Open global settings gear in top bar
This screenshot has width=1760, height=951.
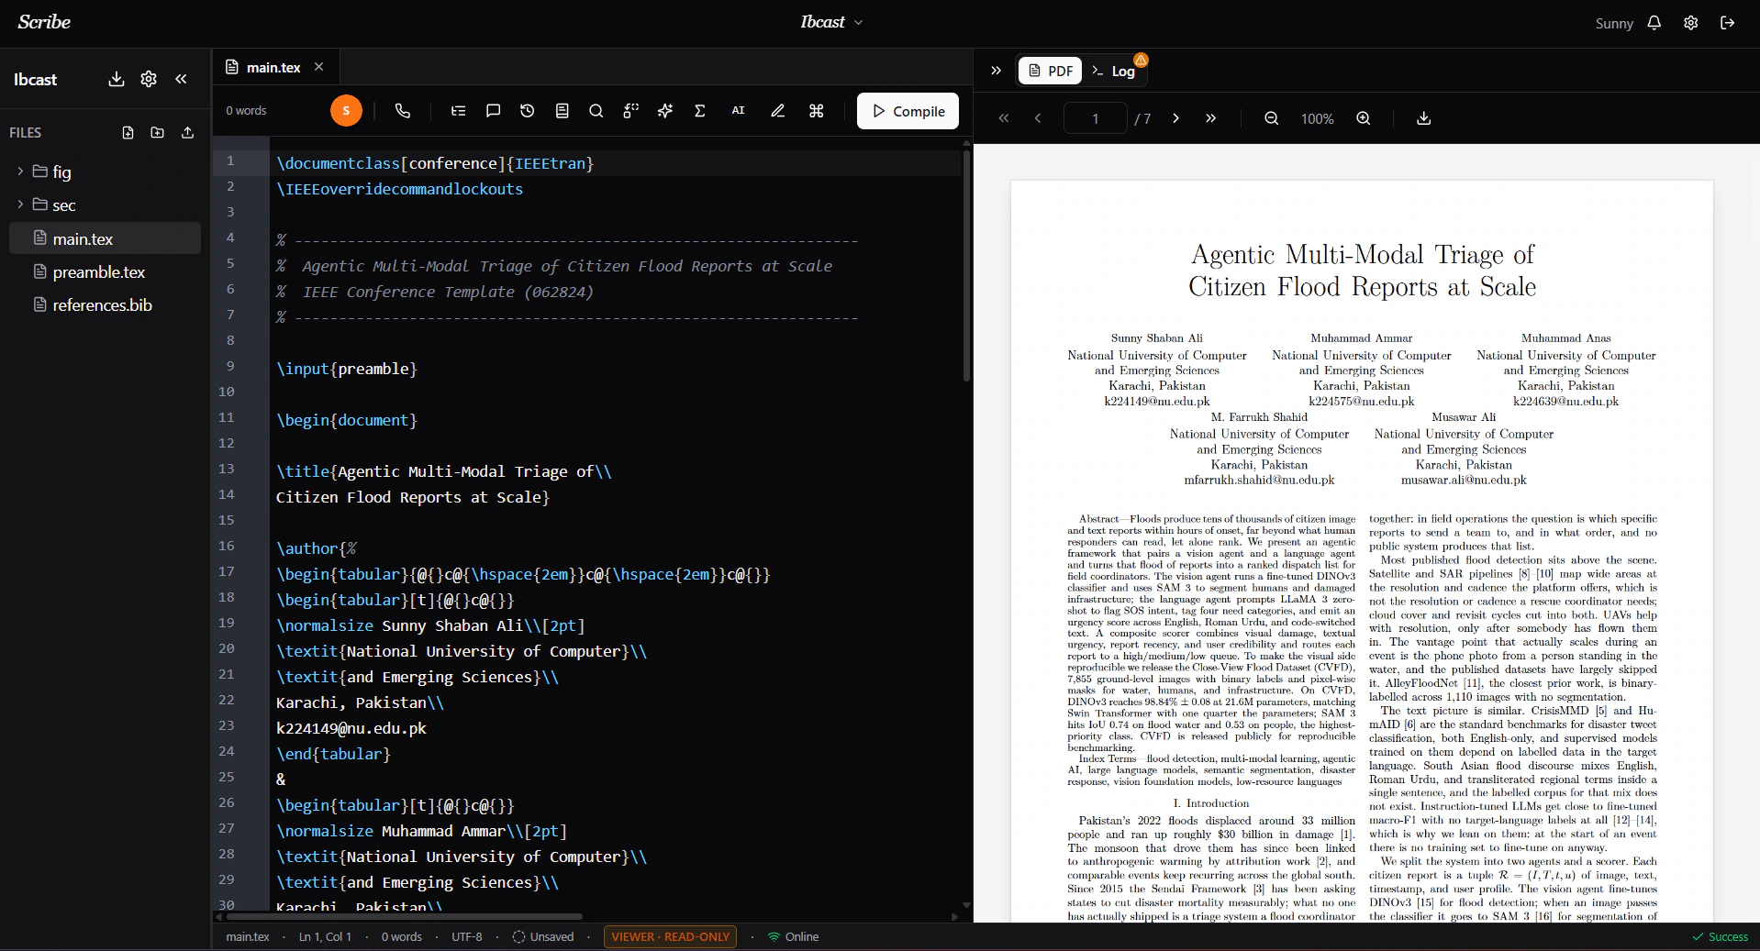click(x=1691, y=23)
